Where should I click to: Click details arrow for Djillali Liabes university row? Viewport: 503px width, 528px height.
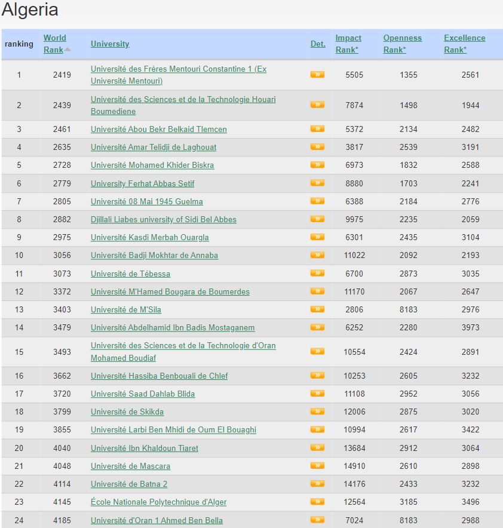pyautogui.click(x=317, y=219)
